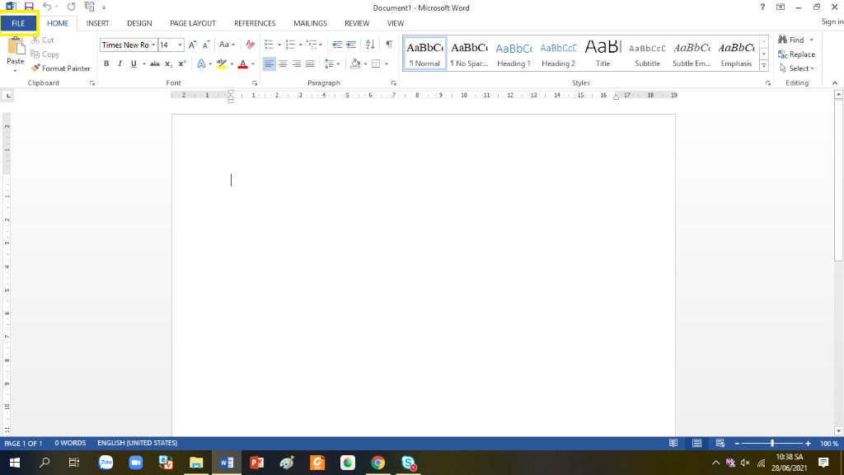Open the font name dropdown
844x475 pixels.
coord(153,45)
